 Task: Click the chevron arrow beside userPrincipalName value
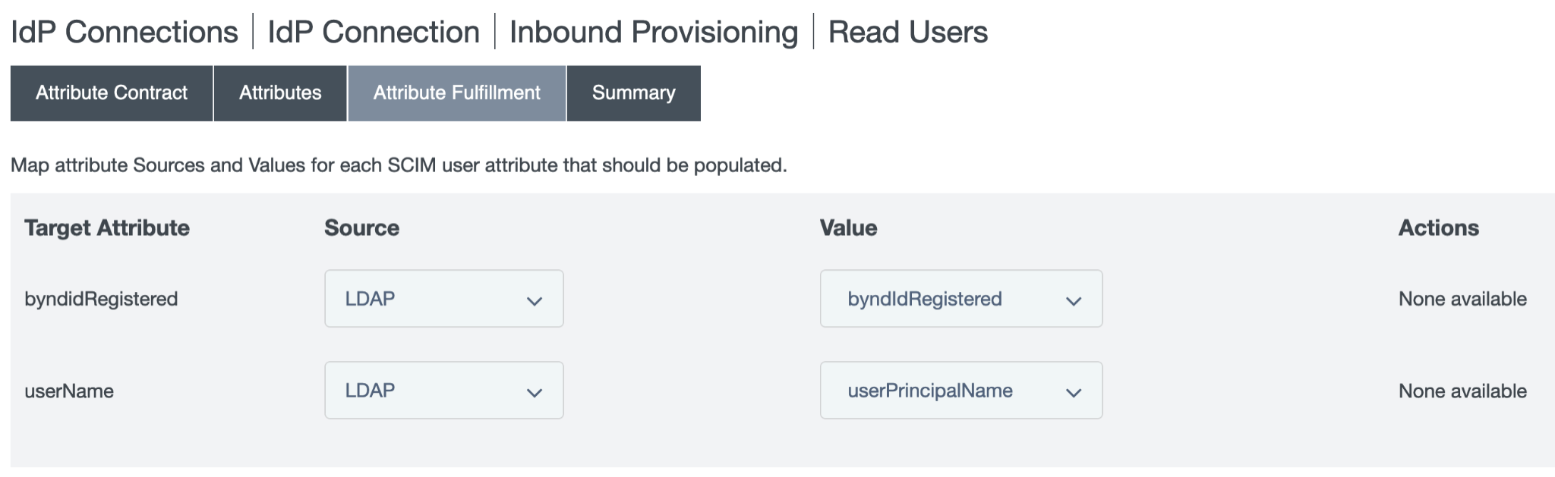(x=1073, y=393)
